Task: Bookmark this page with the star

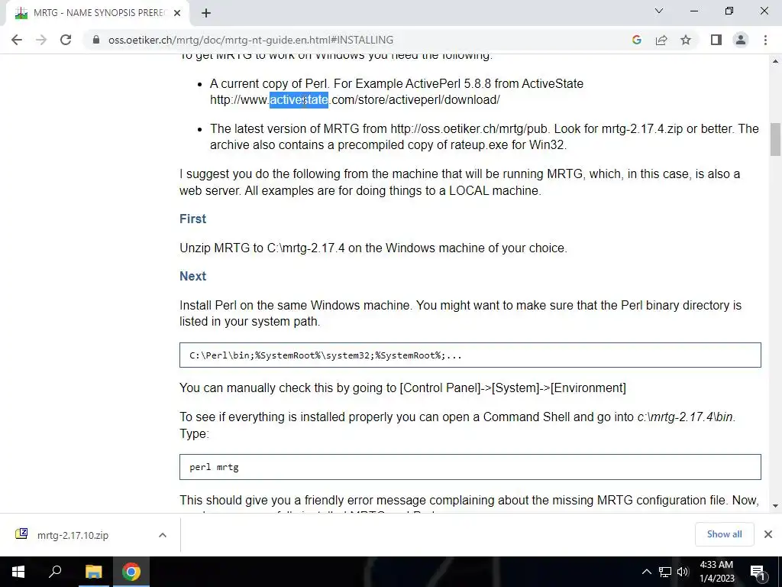Action: pos(686,40)
